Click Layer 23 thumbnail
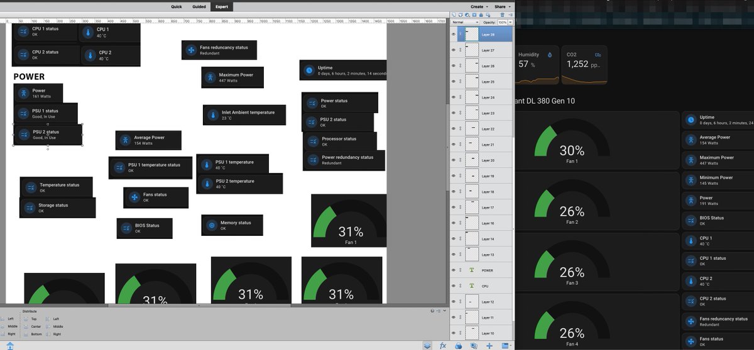Viewport: 754px width, 350px height. pyautogui.click(x=472, y=113)
